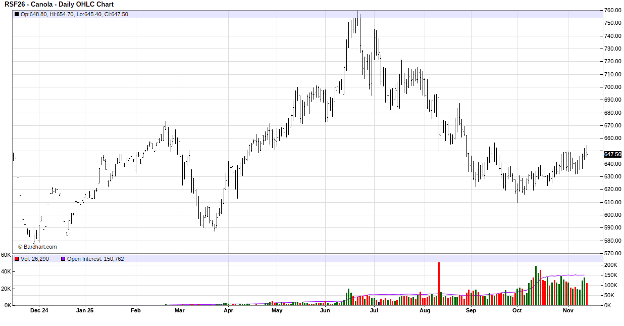Select the Jan 25 date label

click(x=84, y=311)
